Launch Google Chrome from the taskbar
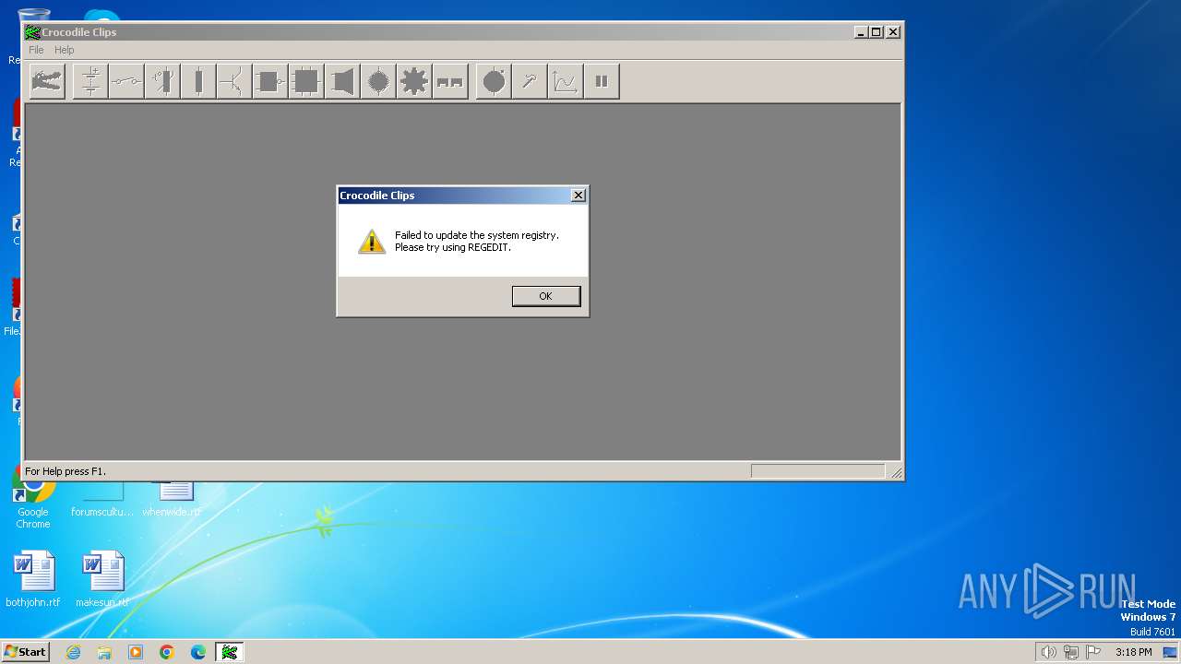 167,652
